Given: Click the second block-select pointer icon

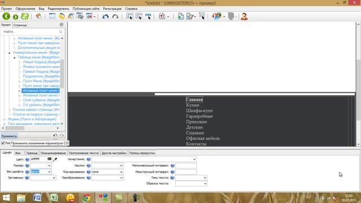Looking at the screenshot, I should pyautogui.click(x=139, y=16).
